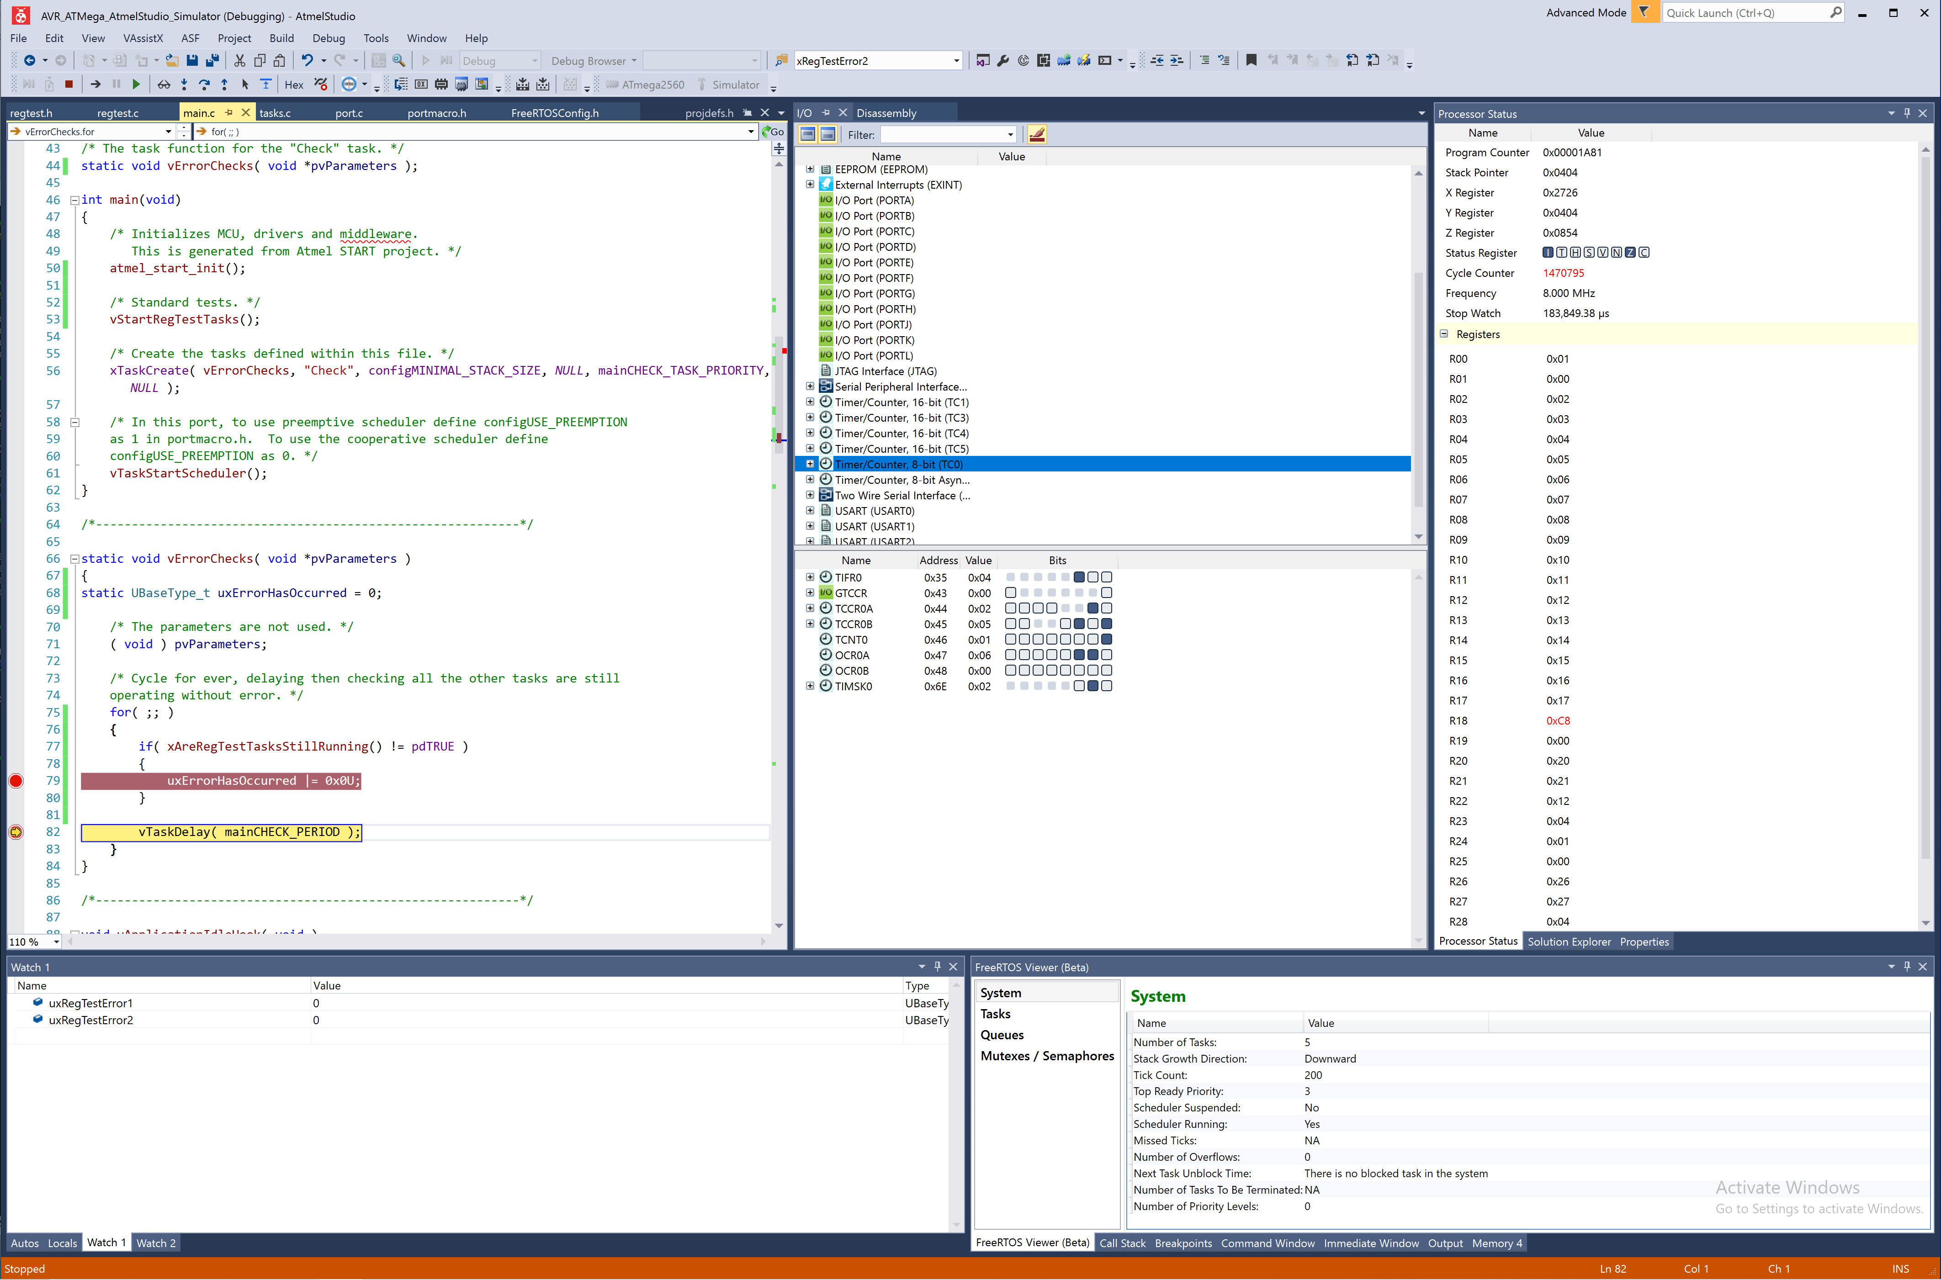Switch to the Solution Explorer tab
This screenshot has height=1280, width=1941.
(1569, 942)
